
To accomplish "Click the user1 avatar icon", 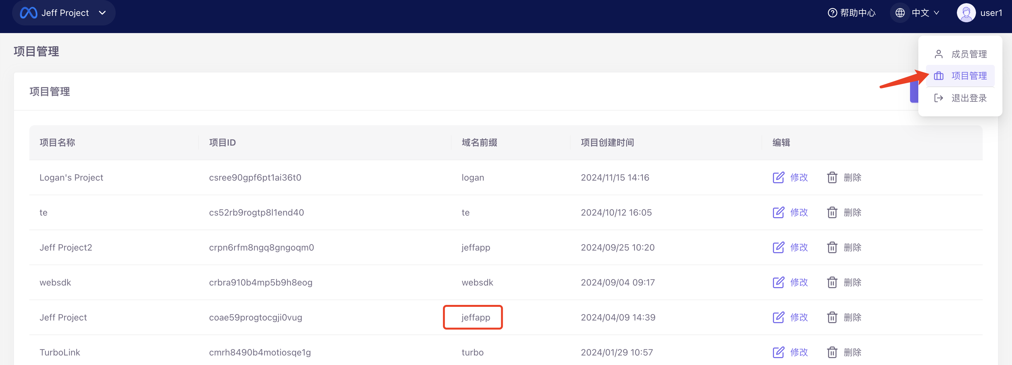I will [966, 13].
